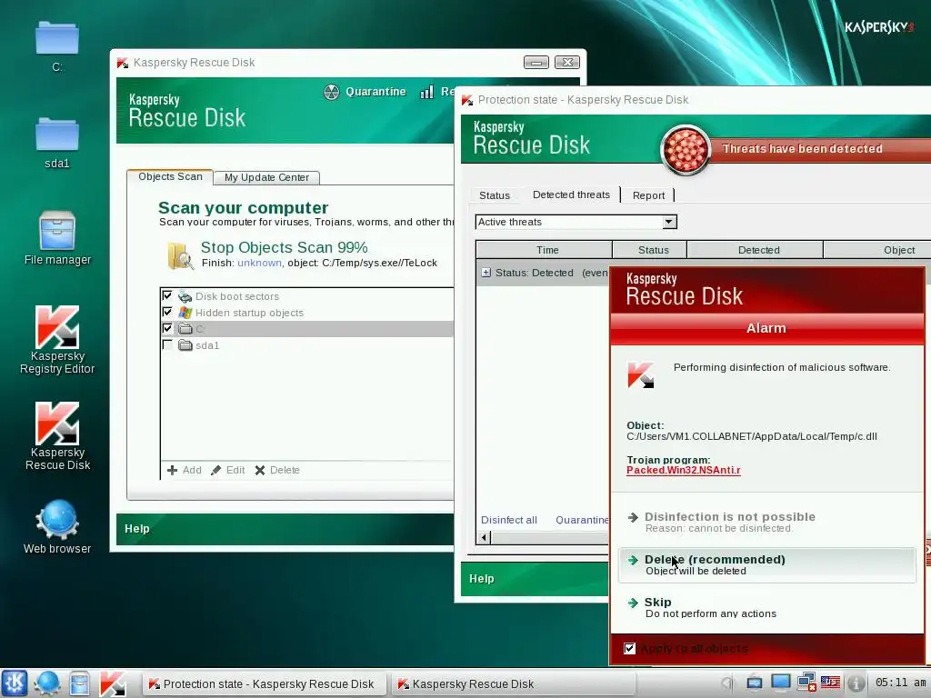Switch to Objects Scan tab

tap(170, 177)
